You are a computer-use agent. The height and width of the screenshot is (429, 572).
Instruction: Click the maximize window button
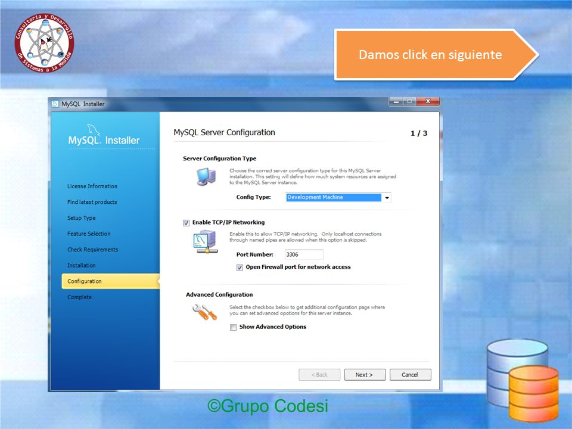(410, 101)
